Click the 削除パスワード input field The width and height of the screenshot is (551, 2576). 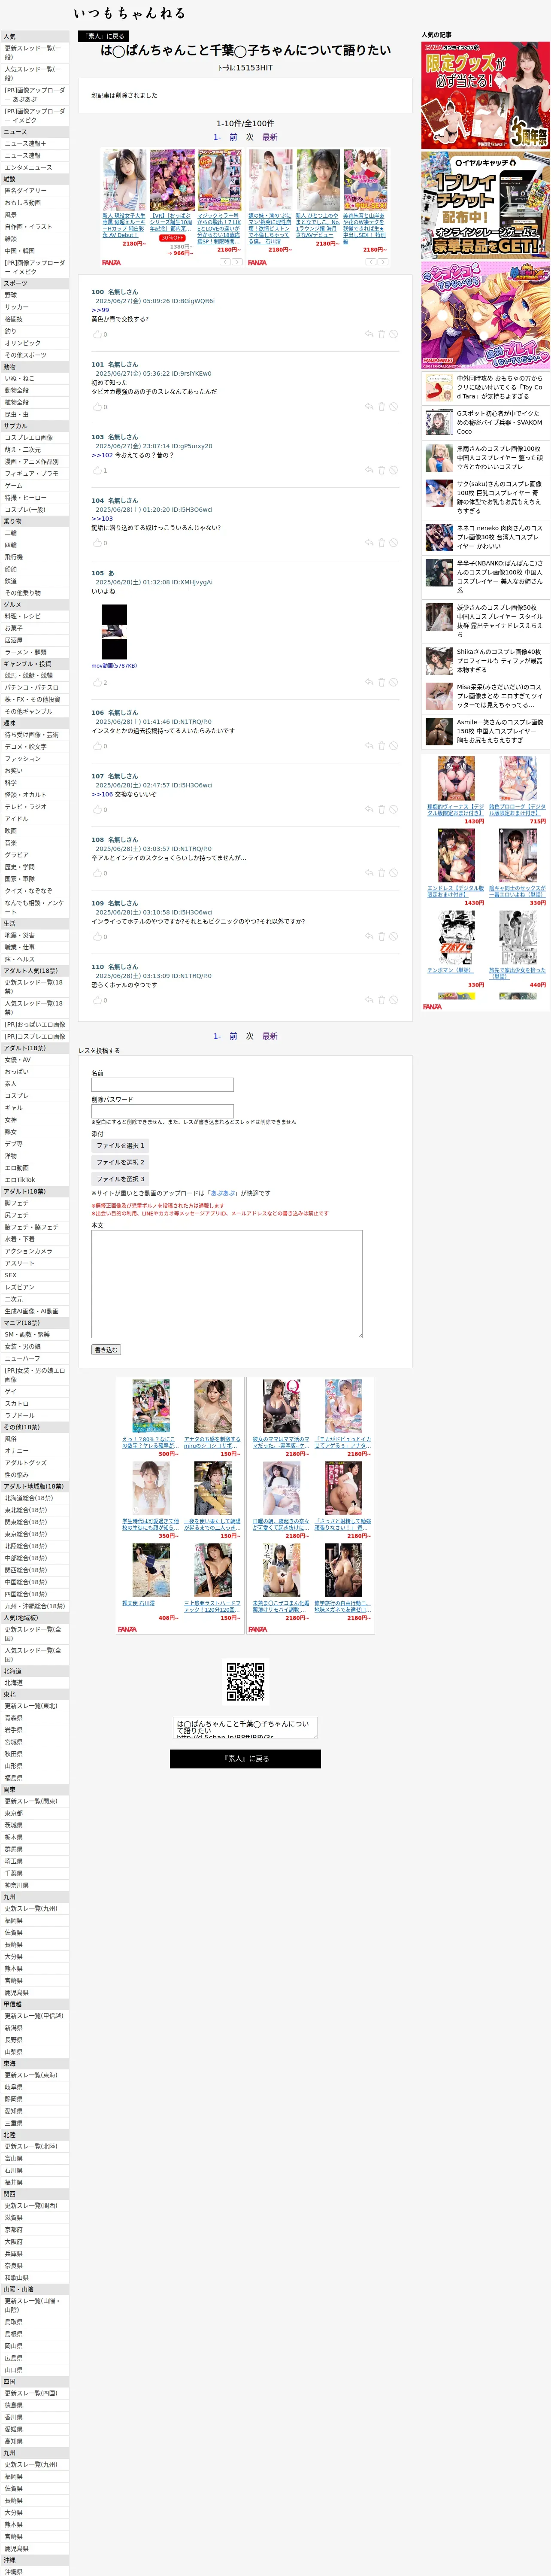click(162, 1111)
